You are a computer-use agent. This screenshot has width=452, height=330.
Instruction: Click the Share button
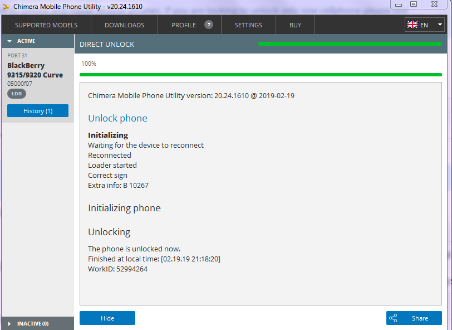(414, 318)
